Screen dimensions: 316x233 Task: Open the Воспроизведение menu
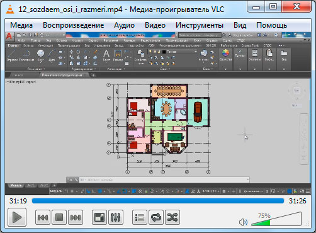(x=74, y=25)
